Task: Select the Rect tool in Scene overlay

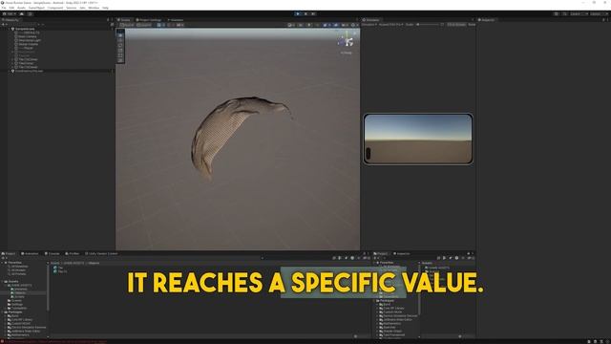Action: coord(120,55)
